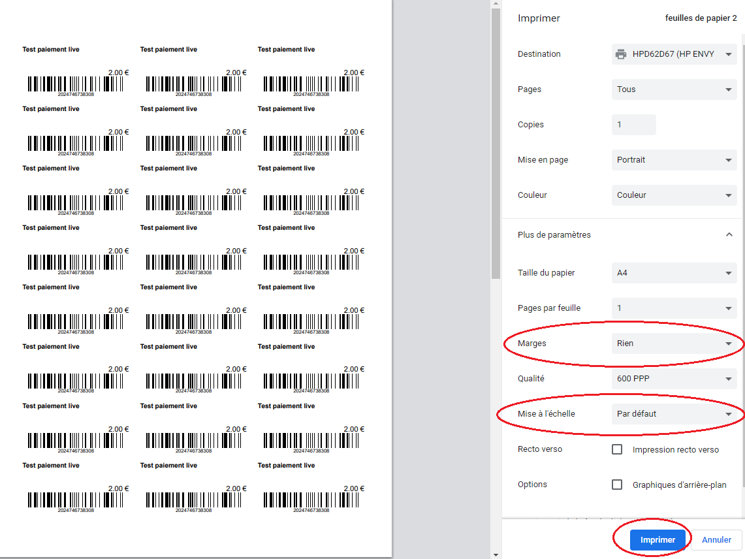Click the Plus de paramètres text
745x559 pixels.
554,235
